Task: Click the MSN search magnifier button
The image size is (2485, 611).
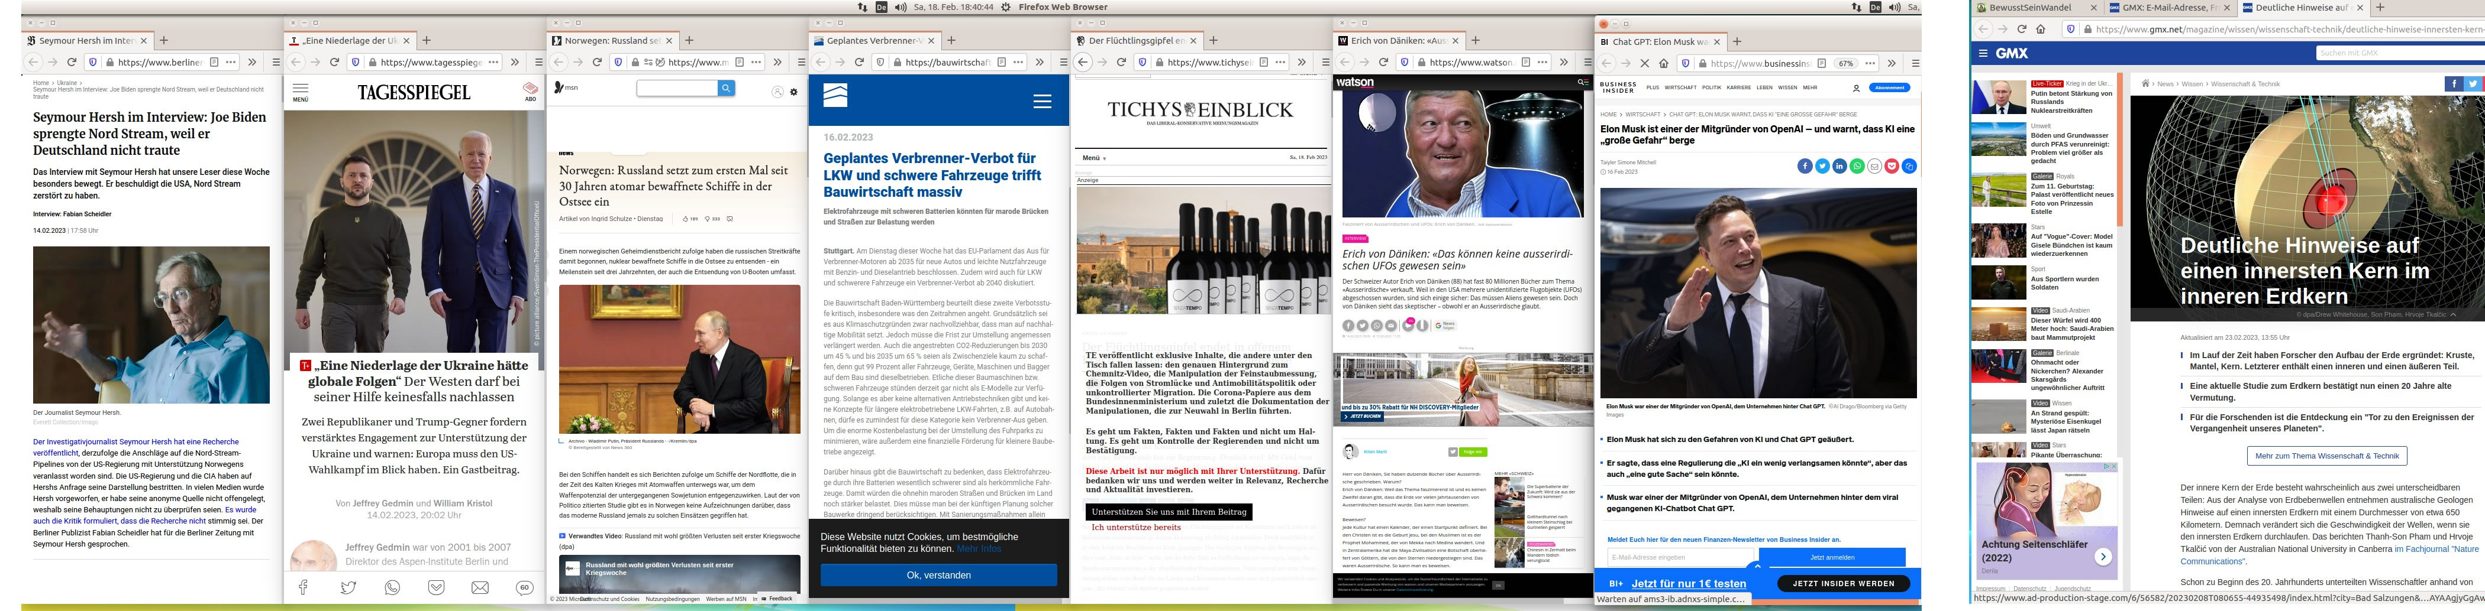Action: pyautogui.click(x=725, y=87)
